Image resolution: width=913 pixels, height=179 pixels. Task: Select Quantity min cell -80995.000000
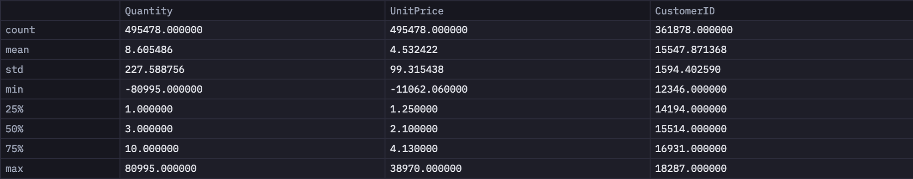pos(164,89)
